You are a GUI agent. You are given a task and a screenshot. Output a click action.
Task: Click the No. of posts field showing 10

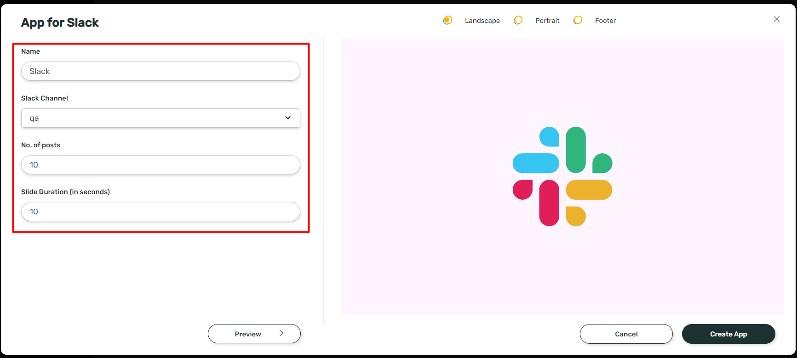161,165
